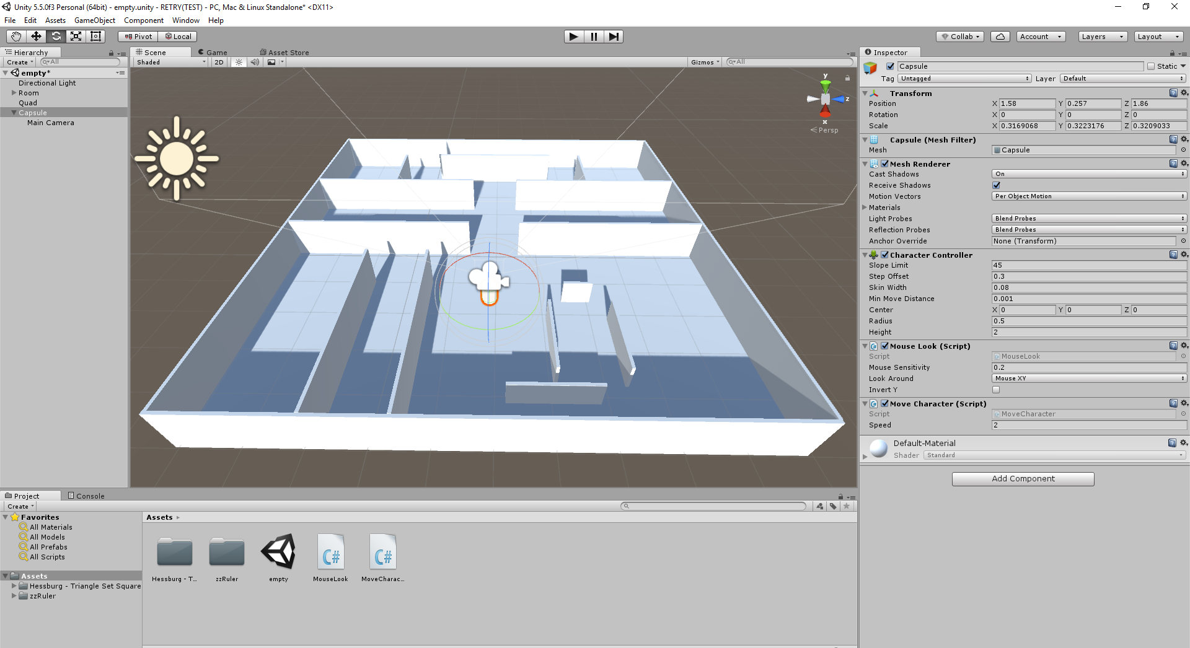Toggle Receive Shadows checkbox

(x=996, y=185)
